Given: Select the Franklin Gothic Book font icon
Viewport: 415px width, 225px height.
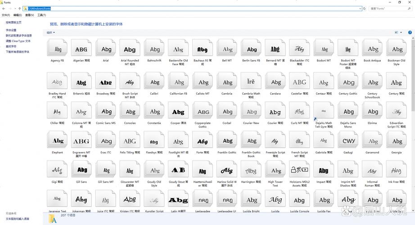Looking at the screenshot, I should (x=251, y=140).
